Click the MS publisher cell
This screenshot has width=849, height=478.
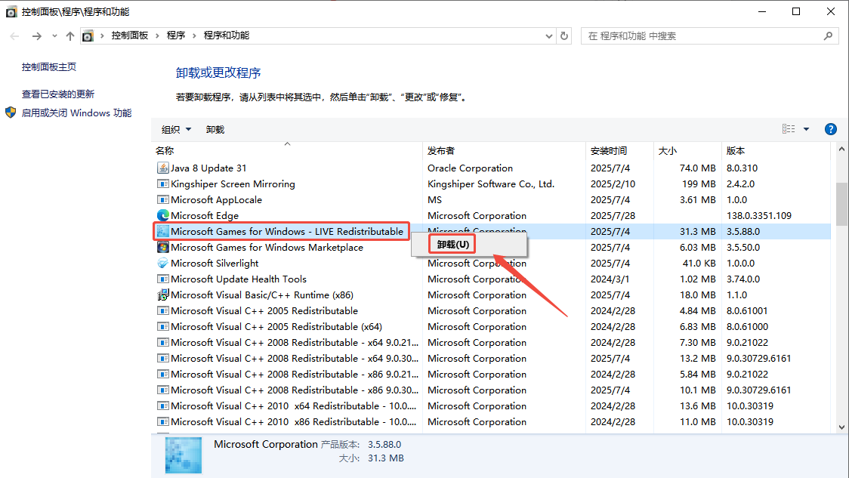click(x=434, y=200)
